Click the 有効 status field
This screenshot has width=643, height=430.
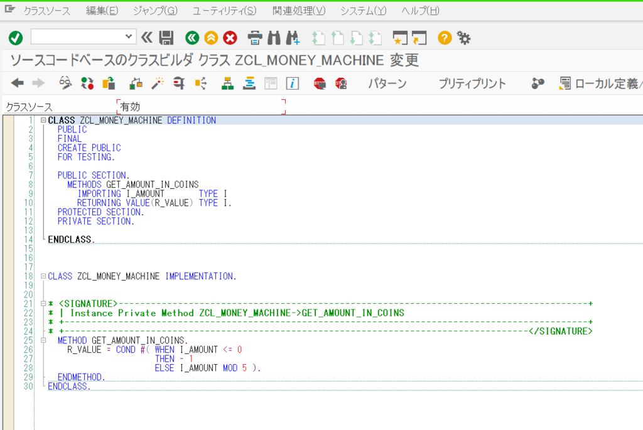click(x=201, y=107)
